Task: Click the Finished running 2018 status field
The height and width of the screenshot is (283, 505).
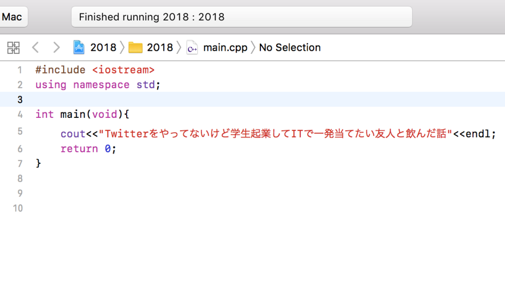Action: pyautogui.click(x=242, y=17)
